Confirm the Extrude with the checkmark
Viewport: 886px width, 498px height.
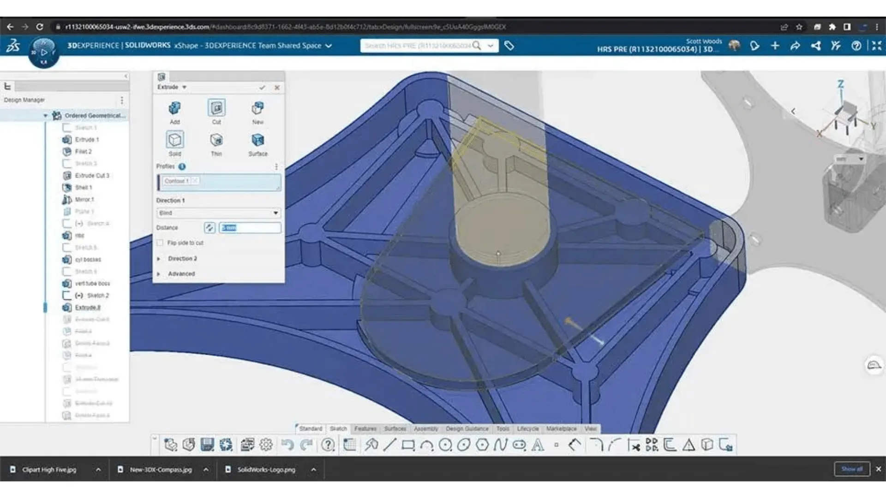[262, 87]
